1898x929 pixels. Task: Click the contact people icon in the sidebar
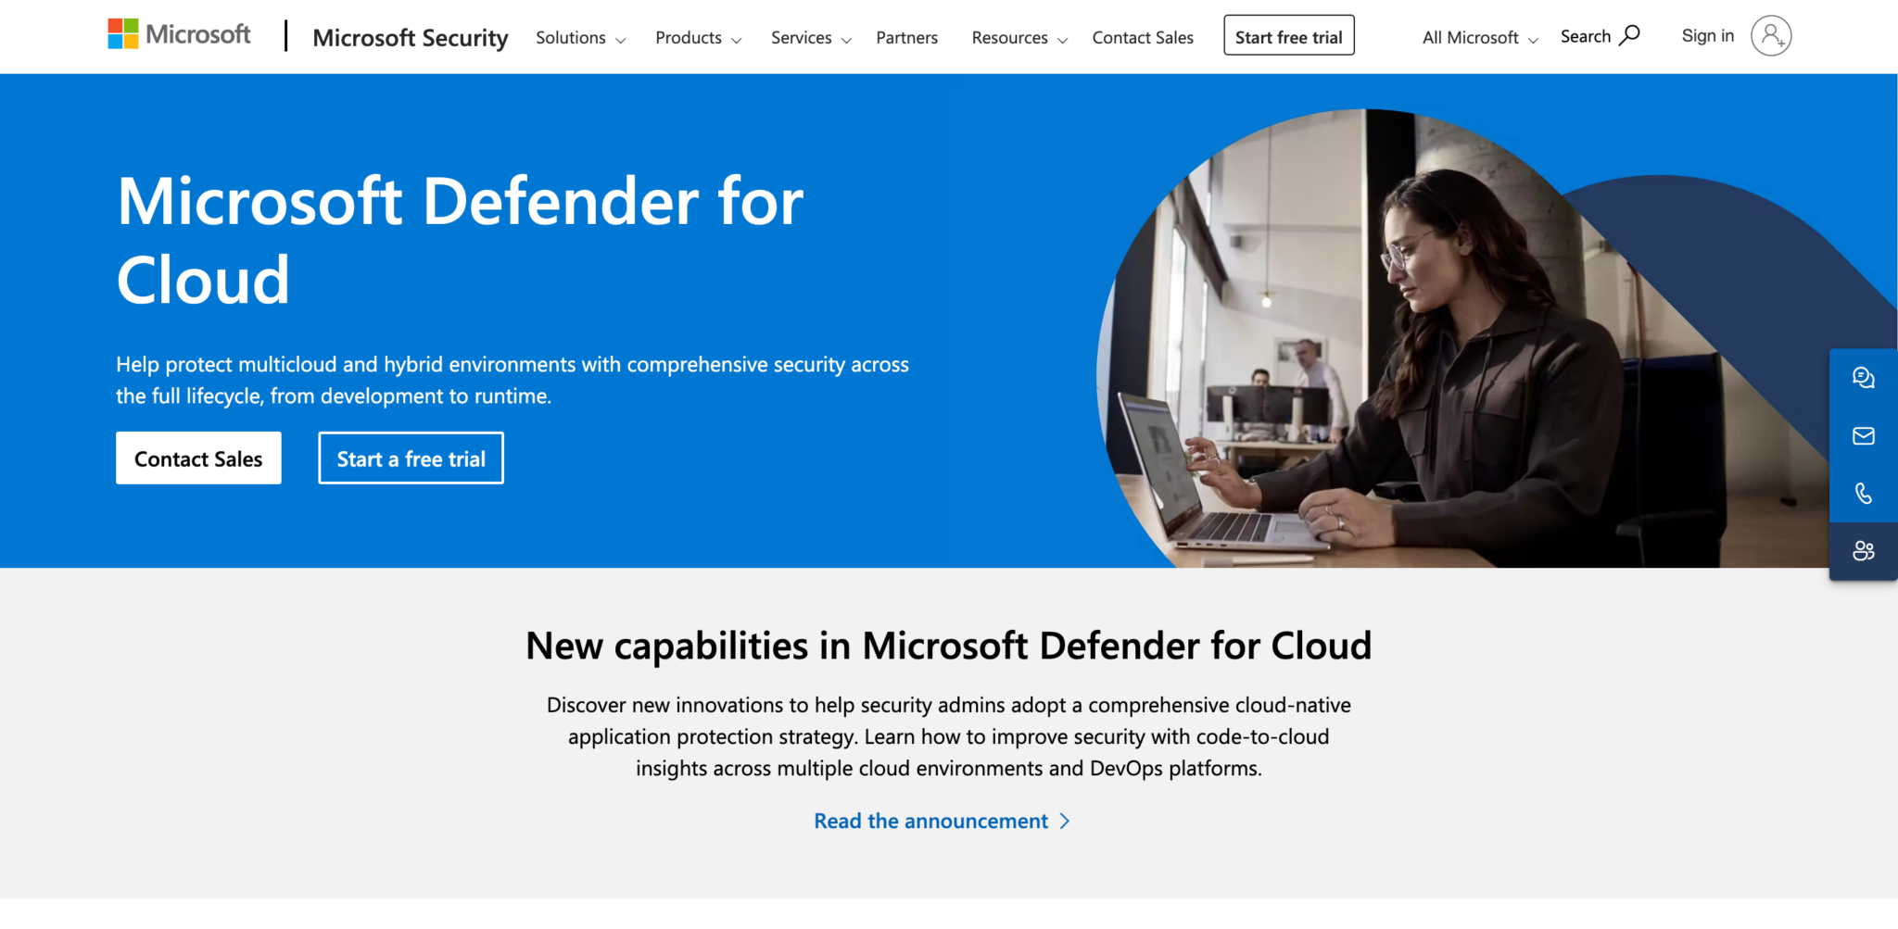coord(1863,550)
